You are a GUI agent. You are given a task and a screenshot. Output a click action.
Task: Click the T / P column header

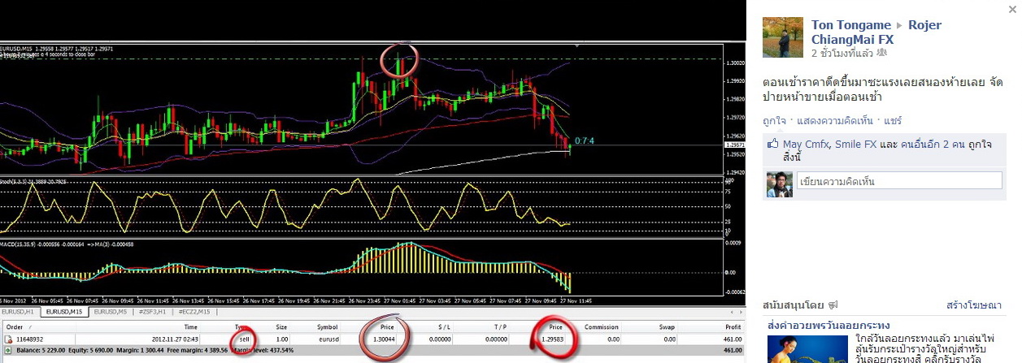click(500, 326)
